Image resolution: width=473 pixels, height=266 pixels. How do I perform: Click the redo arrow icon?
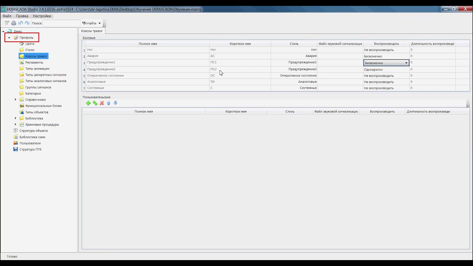tap(27, 23)
